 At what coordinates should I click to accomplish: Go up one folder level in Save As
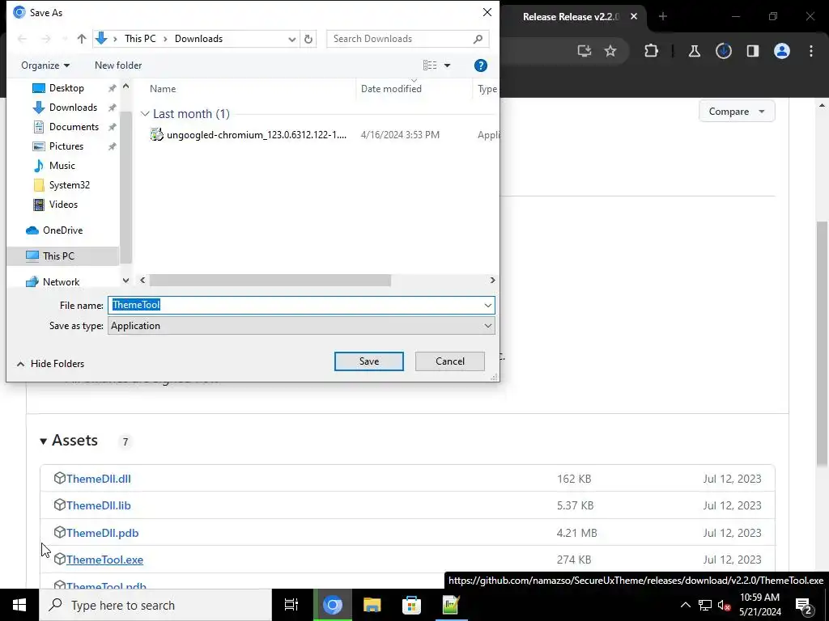tap(82, 39)
